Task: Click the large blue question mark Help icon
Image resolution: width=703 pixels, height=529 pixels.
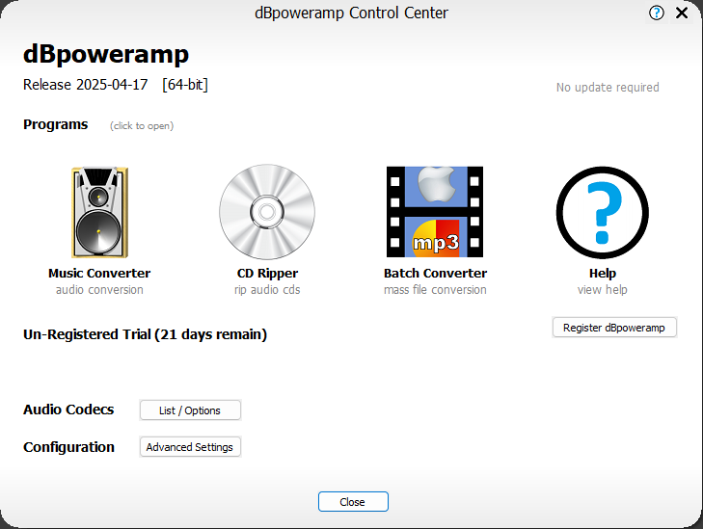Action: tap(602, 212)
